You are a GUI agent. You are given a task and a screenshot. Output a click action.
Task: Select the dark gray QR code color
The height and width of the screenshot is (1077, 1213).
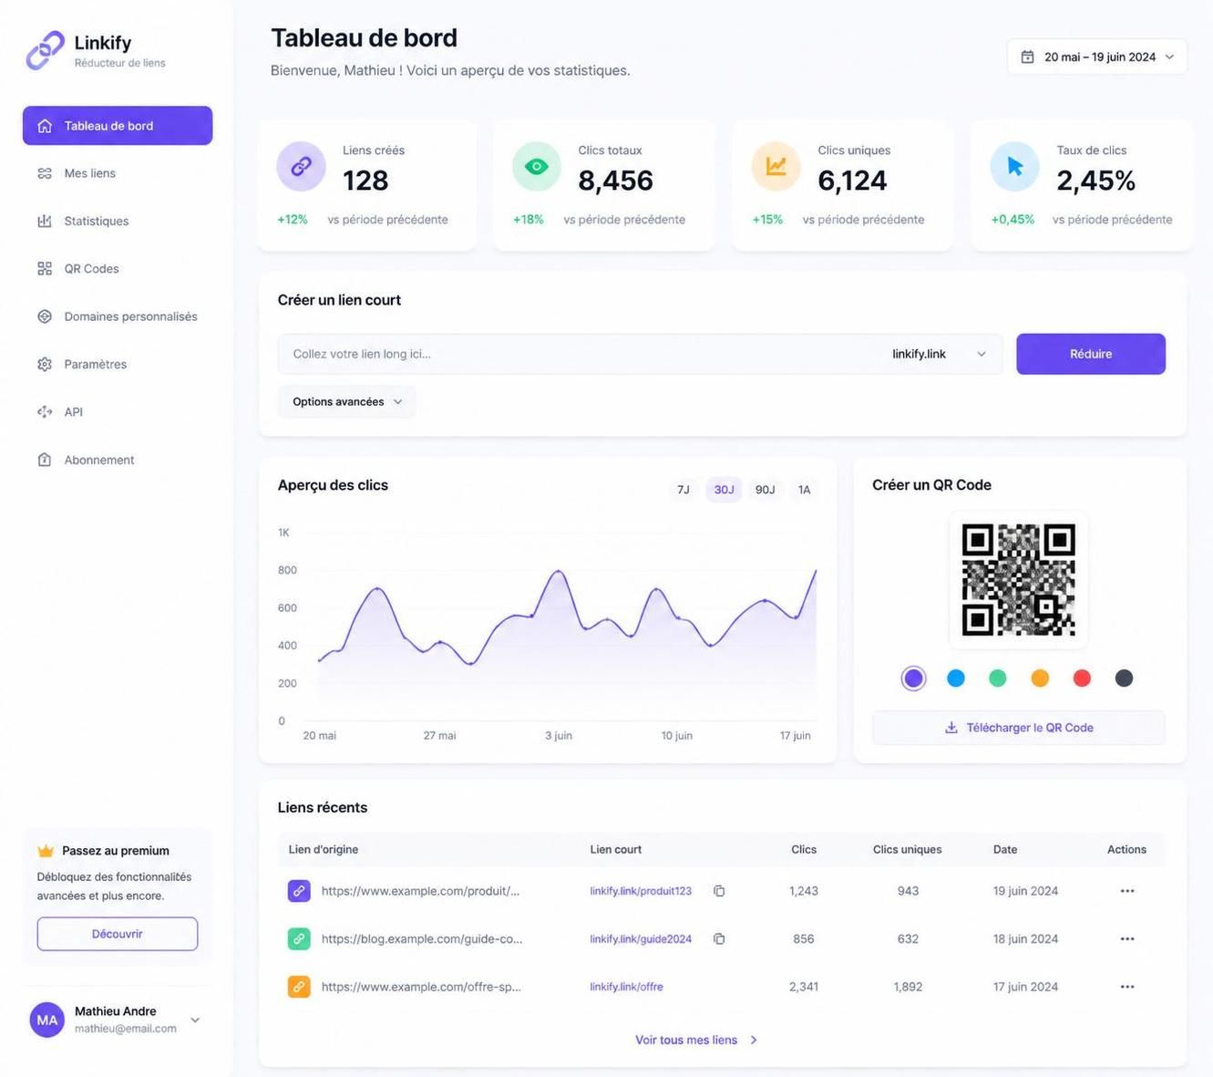click(x=1124, y=678)
